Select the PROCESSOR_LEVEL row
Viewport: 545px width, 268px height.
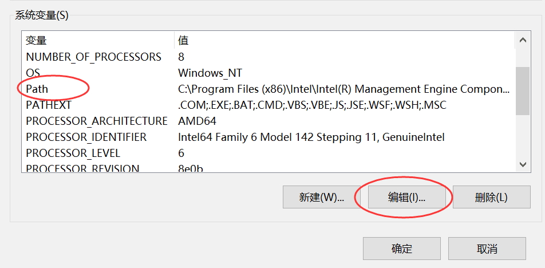(73, 153)
